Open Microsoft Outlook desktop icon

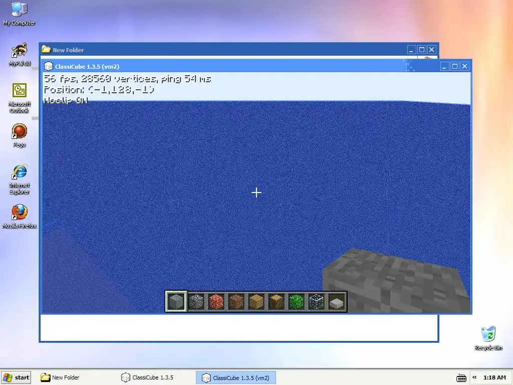click(x=20, y=98)
